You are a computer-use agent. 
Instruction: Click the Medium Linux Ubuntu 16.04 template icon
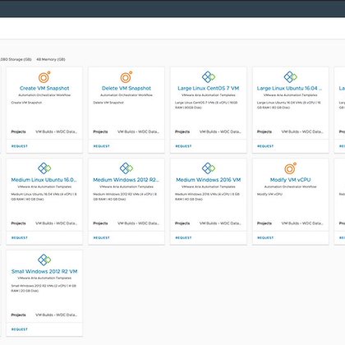pyautogui.click(x=44, y=168)
